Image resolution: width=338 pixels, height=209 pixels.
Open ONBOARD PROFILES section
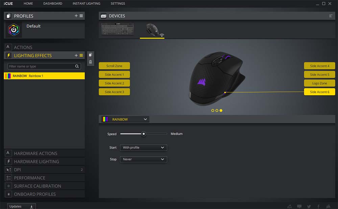coord(44,194)
